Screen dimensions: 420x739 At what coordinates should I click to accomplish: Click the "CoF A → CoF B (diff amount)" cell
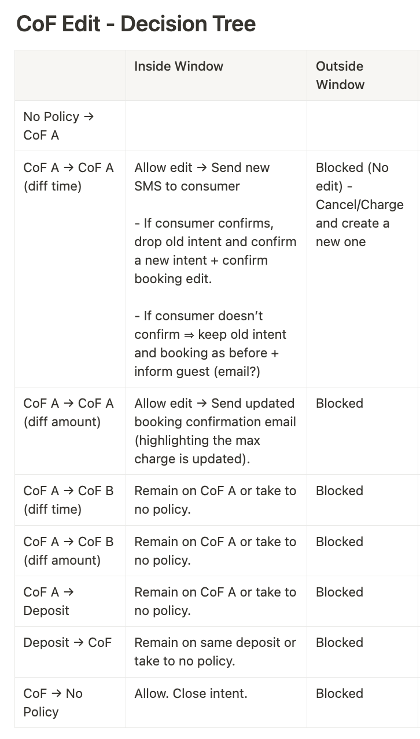[68, 551]
